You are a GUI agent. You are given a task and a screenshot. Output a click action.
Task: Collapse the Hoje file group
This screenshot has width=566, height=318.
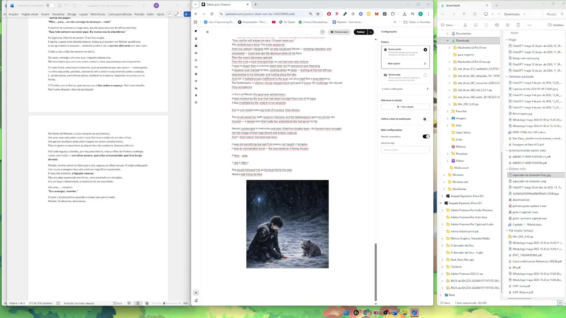507,40
